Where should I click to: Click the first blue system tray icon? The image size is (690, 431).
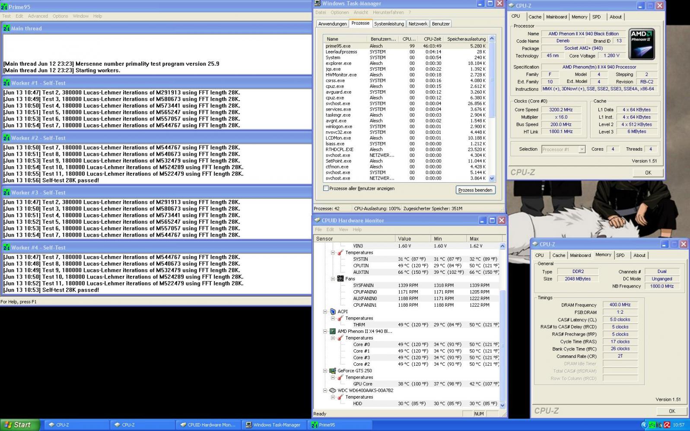point(644,425)
